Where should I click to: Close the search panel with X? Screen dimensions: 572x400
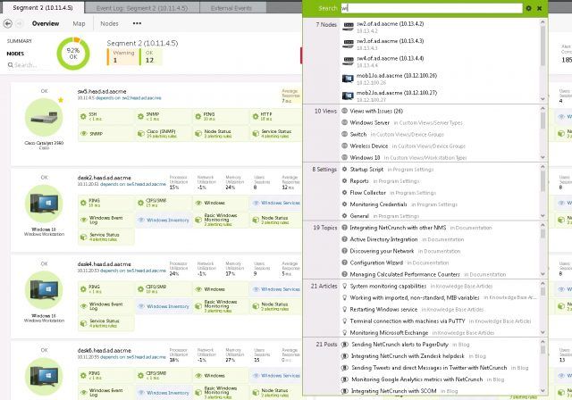click(539, 8)
